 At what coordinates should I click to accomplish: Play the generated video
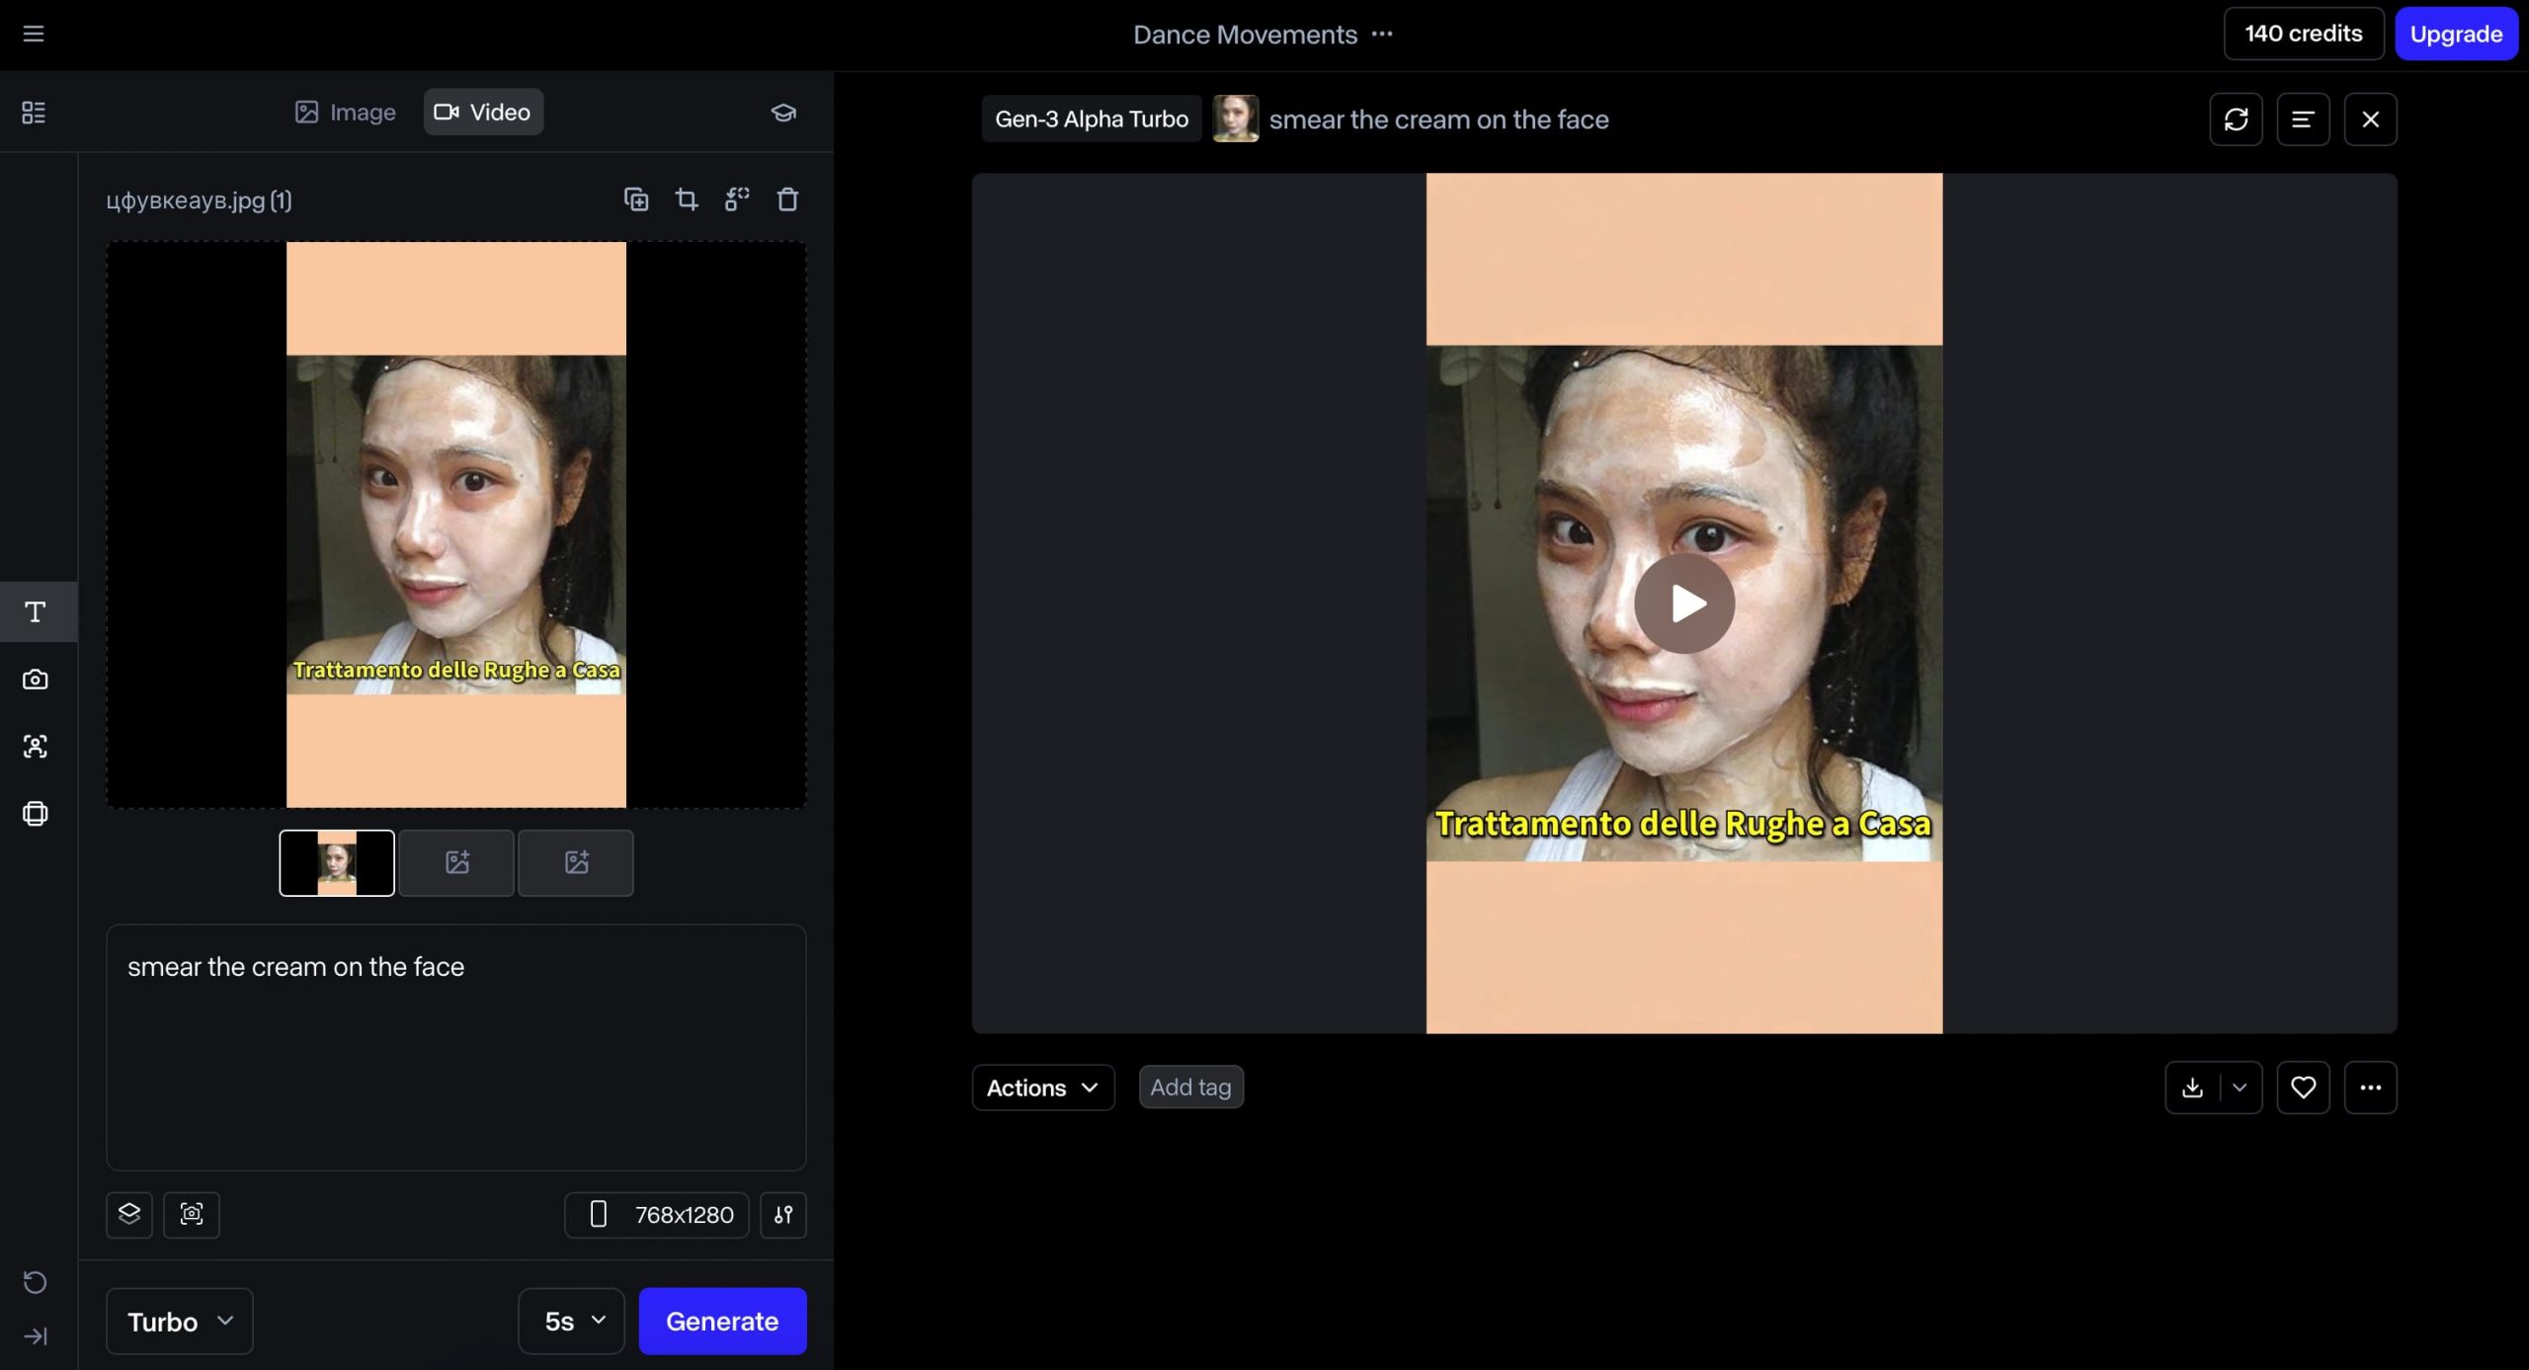coord(1684,604)
